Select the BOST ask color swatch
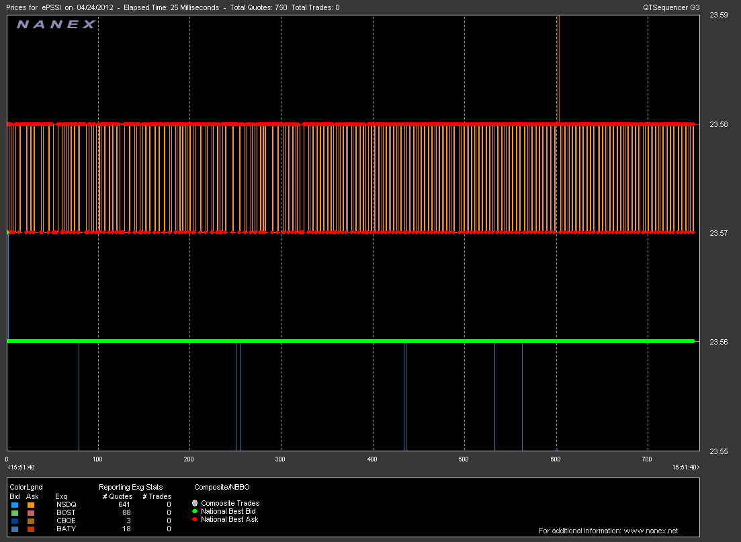Screen dimensions: 741x542 [x=31, y=512]
